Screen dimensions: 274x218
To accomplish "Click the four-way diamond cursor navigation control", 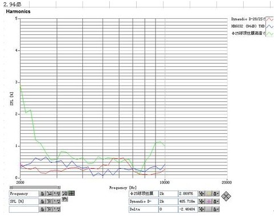I will [x=226, y=196].
